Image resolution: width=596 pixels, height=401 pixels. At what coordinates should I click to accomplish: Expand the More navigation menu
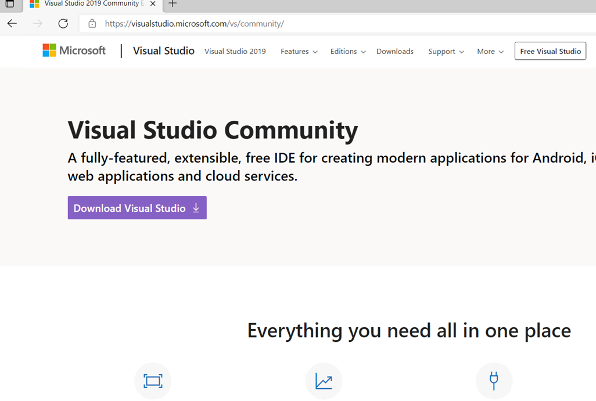490,52
